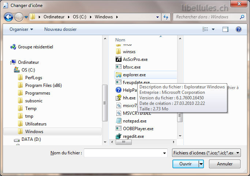Open the PerfLogs folder in tree
The height and width of the screenshot is (176, 250).
tap(30, 78)
